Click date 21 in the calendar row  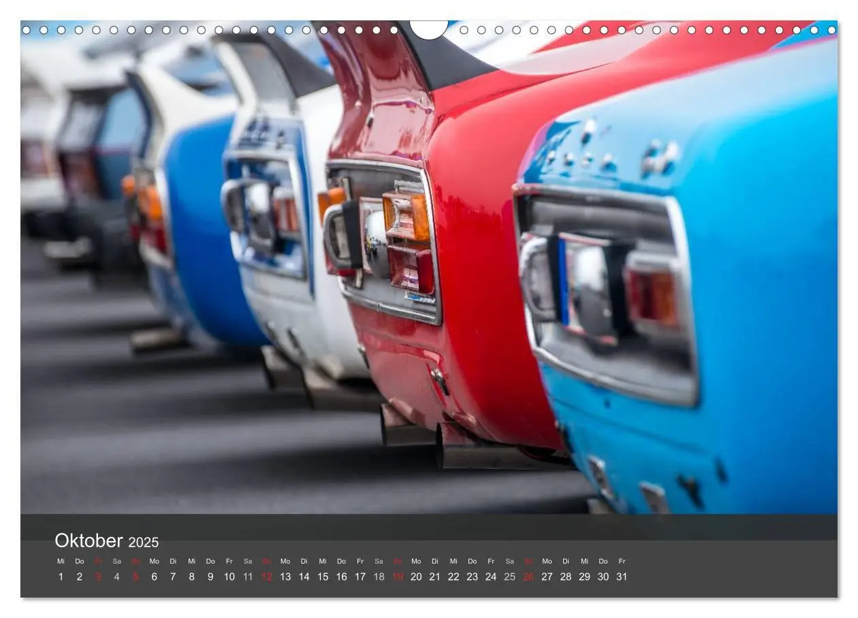435,576
